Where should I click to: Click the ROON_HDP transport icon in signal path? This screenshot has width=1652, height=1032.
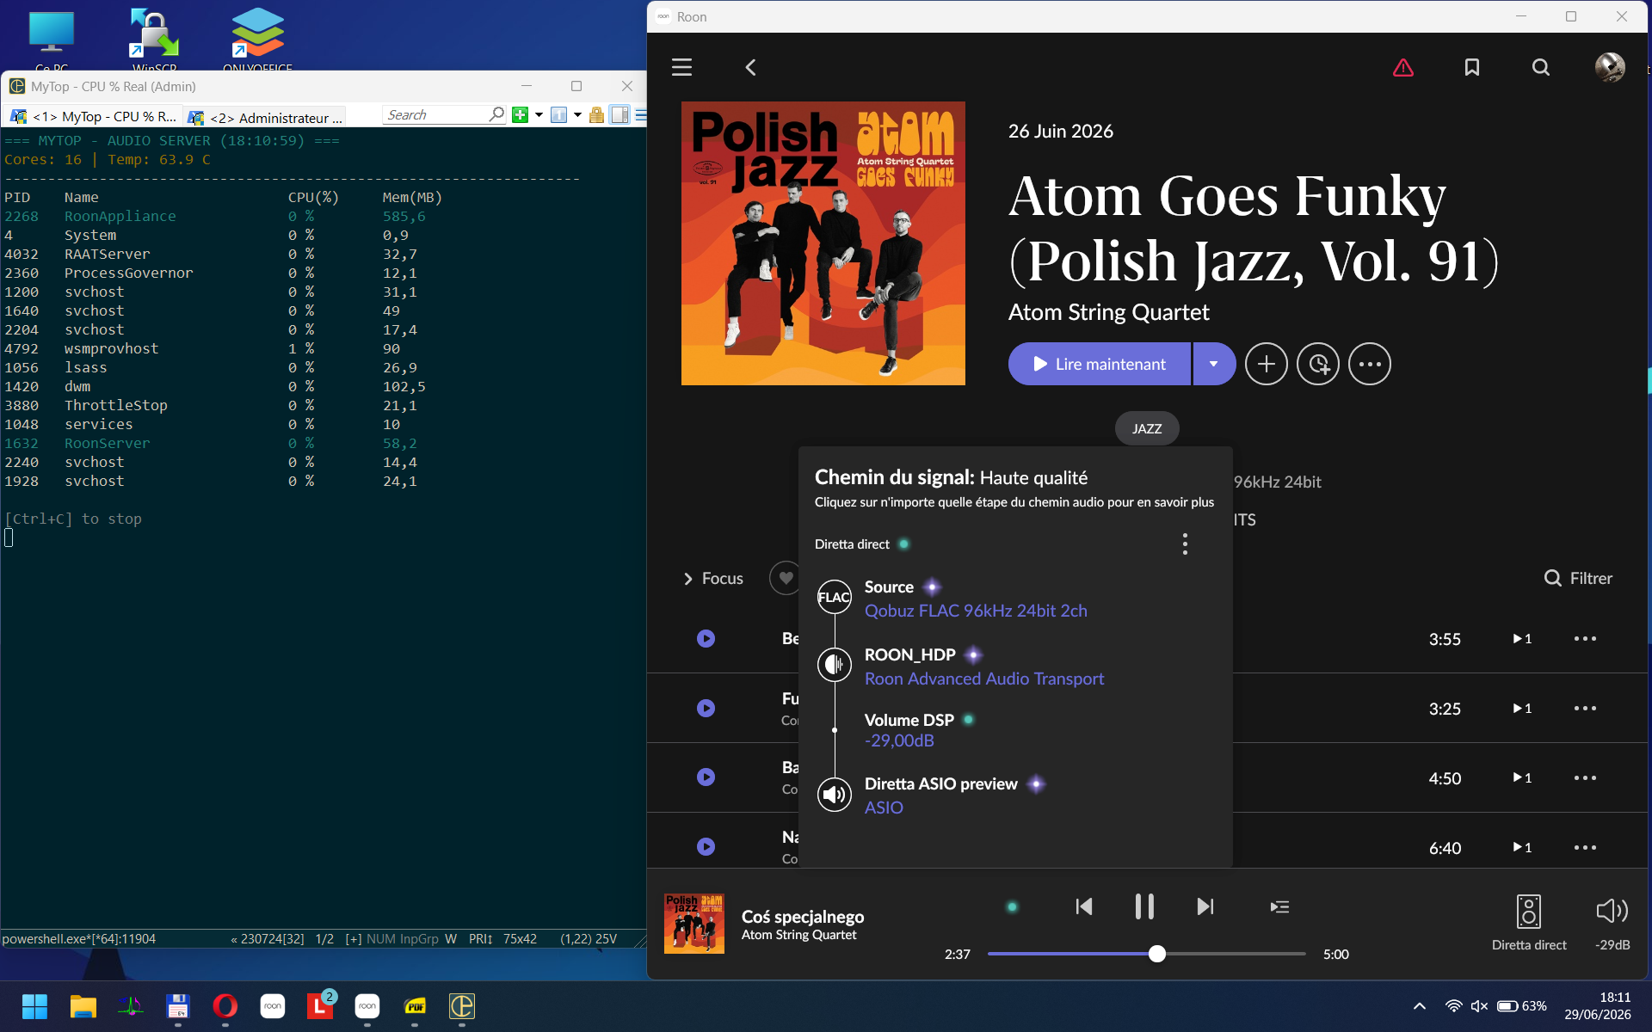[x=834, y=664]
